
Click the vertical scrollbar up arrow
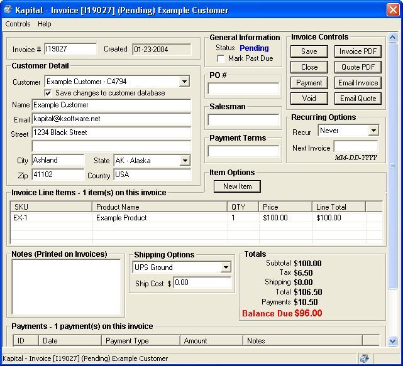coord(392,38)
